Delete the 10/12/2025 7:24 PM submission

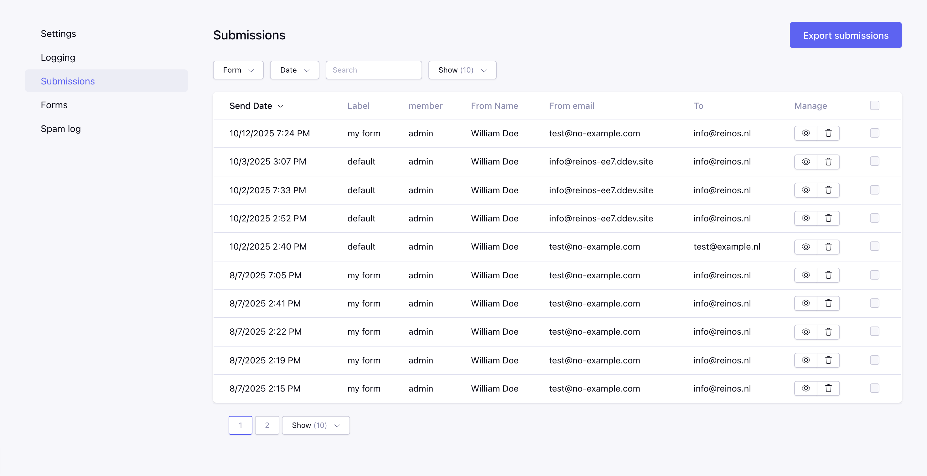click(828, 133)
